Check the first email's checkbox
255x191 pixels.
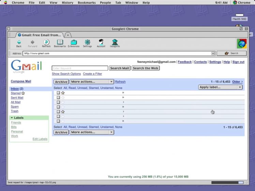58,93
